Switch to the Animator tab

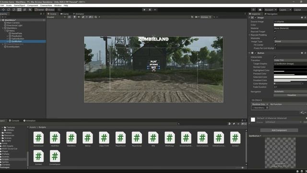tap(79, 14)
